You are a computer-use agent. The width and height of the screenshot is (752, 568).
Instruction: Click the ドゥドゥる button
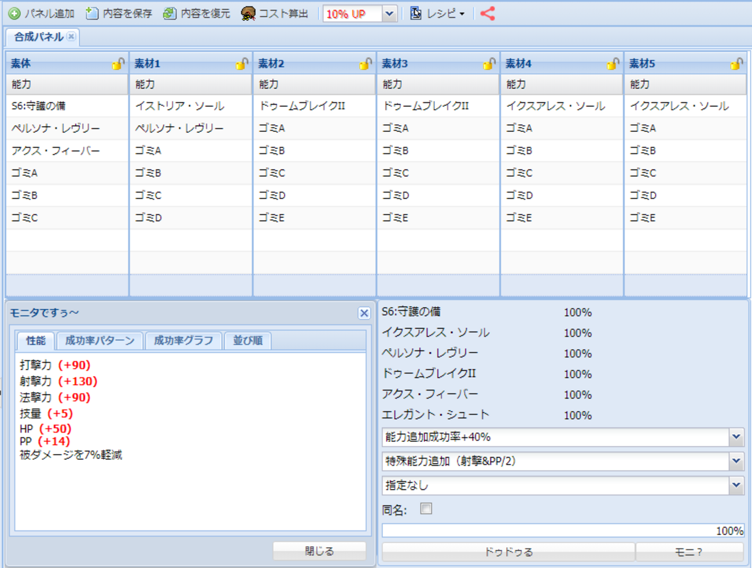click(508, 552)
